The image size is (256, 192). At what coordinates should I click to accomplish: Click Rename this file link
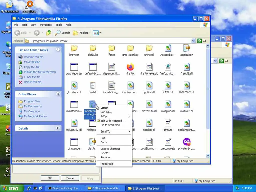point(33,57)
